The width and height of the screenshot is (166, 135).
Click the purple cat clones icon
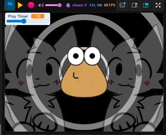(68, 5)
